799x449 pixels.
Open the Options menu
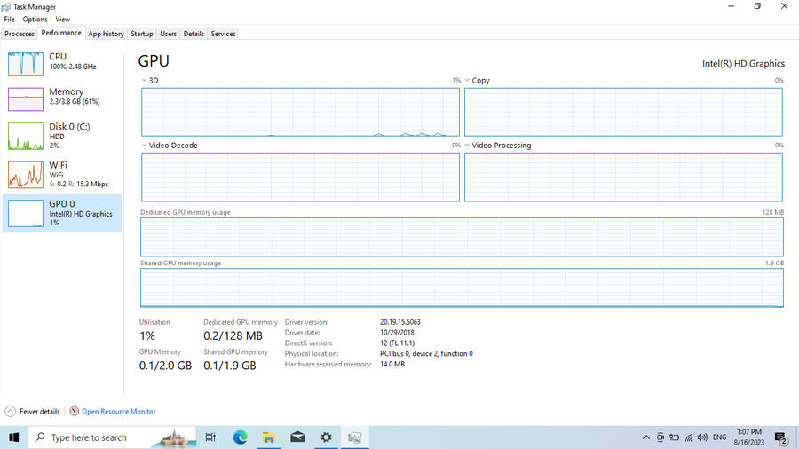(36, 19)
